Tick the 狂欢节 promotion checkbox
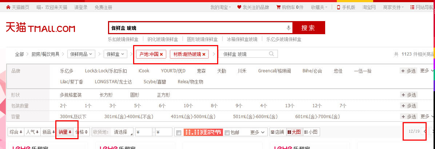This screenshot has height=149, width=435. (179, 132)
